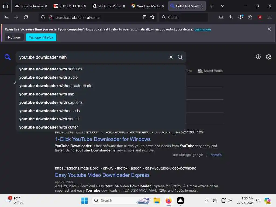Open Firefox application menu
The height and width of the screenshot is (207, 276).
[270, 17]
